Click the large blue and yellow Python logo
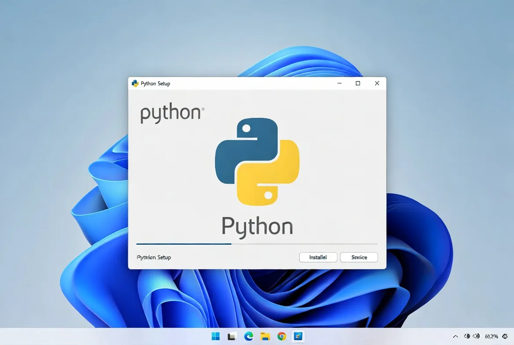514x345 pixels. click(257, 161)
